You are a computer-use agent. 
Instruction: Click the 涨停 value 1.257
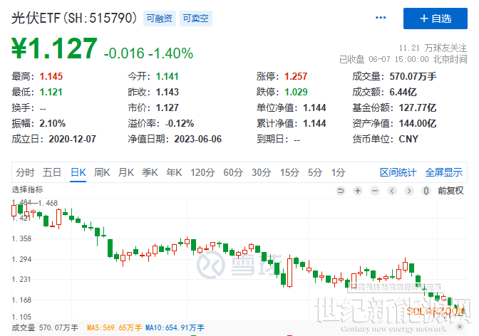coord(296,76)
